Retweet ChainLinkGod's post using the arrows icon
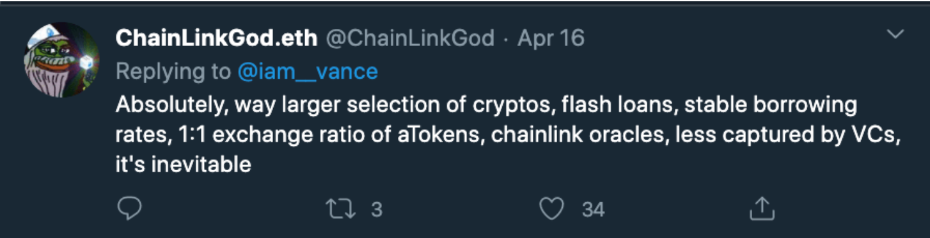The height and width of the screenshot is (238, 930). [x=342, y=209]
